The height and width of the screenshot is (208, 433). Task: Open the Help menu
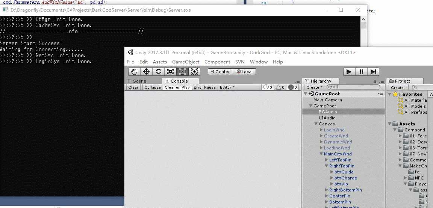(278, 62)
